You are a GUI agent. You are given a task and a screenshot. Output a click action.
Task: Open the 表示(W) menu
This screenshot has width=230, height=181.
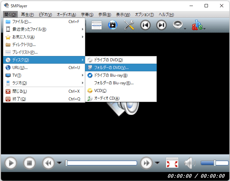pyautogui.click(x=123, y=15)
